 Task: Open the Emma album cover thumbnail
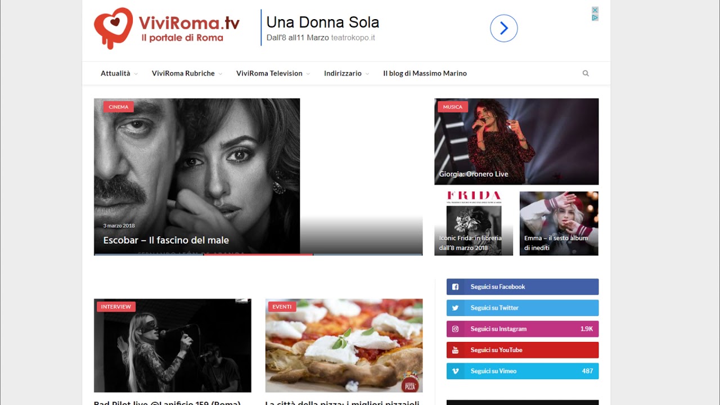(x=559, y=223)
